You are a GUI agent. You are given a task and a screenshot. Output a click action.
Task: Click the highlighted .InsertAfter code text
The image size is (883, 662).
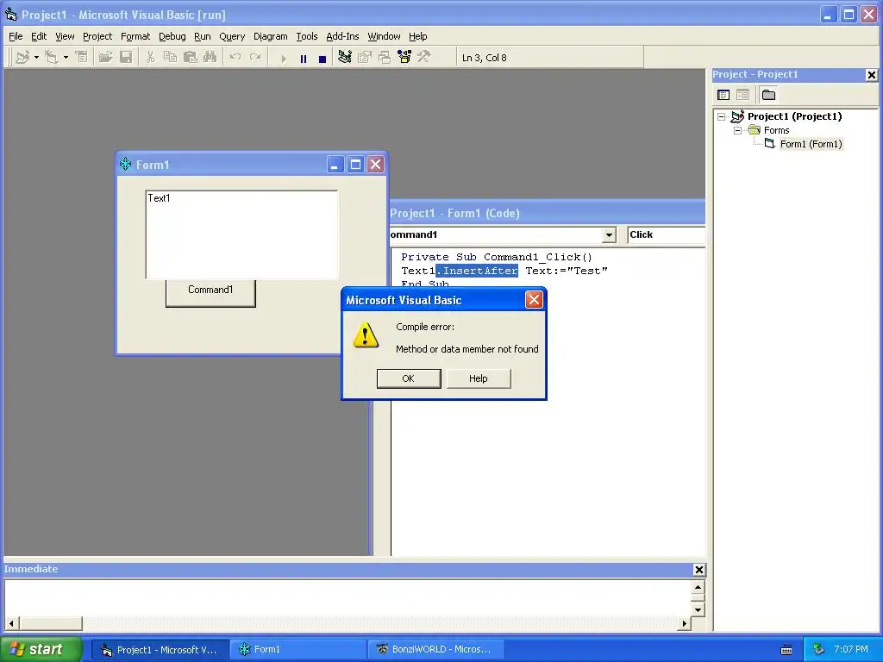(477, 271)
